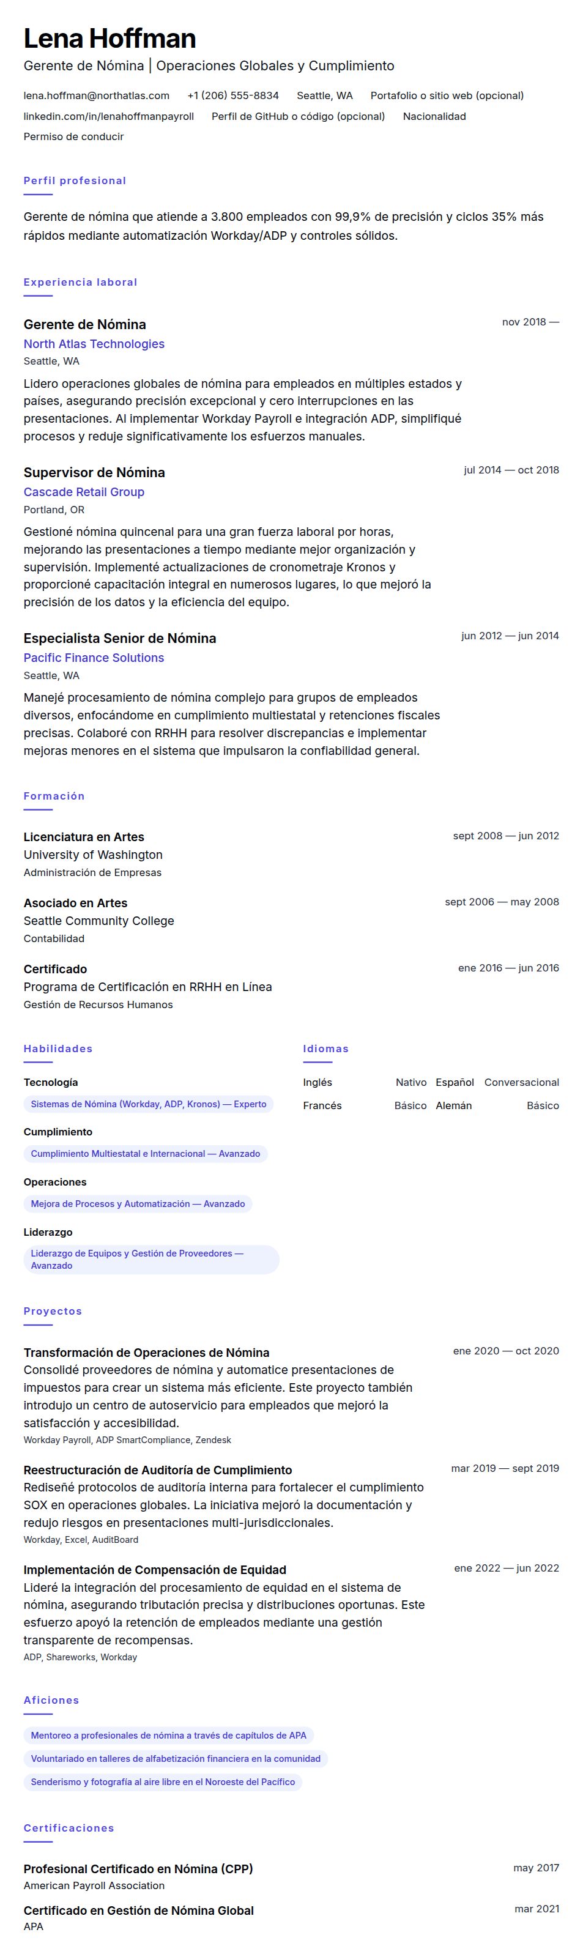Click the Permiso de conducir field

pos(74,137)
